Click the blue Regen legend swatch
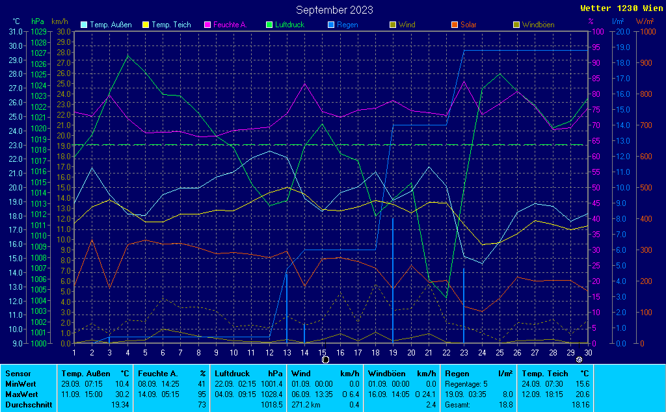This screenshot has width=666, height=412. 331,25
